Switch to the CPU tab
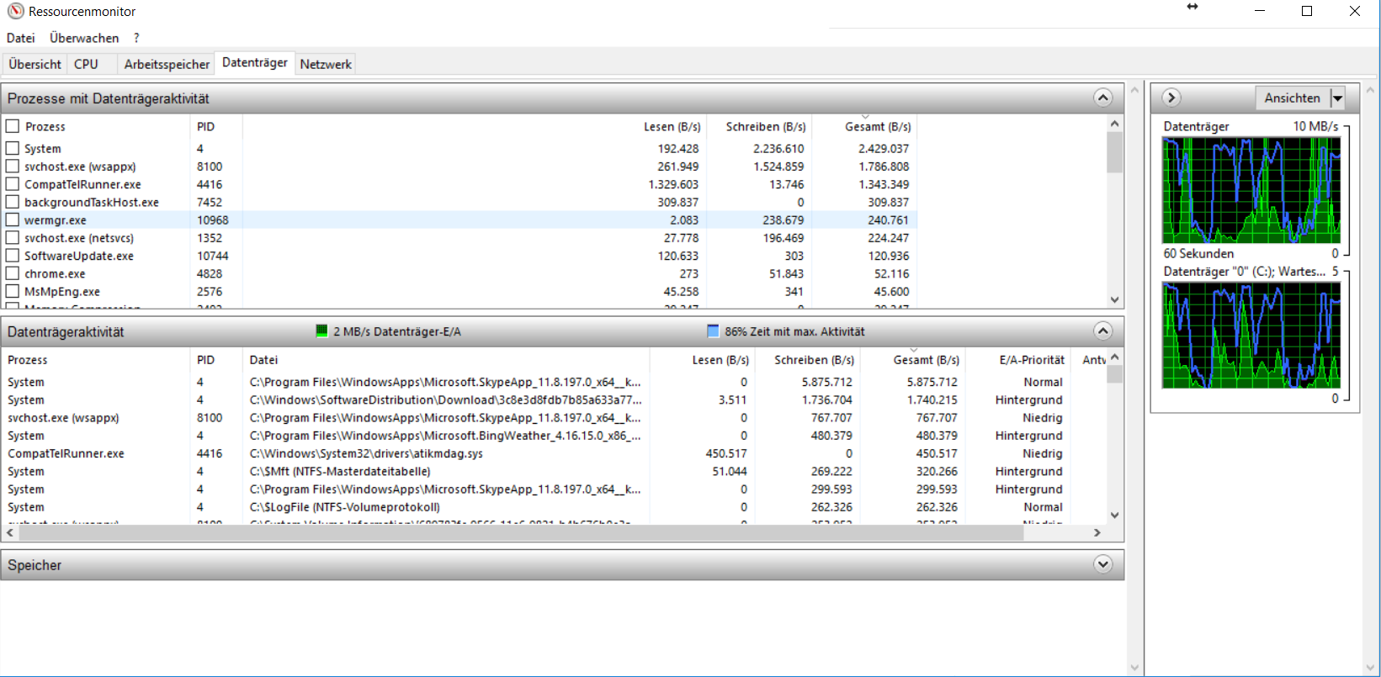Image resolution: width=1381 pixels, height=677 pixels. (x=86, y=64)
